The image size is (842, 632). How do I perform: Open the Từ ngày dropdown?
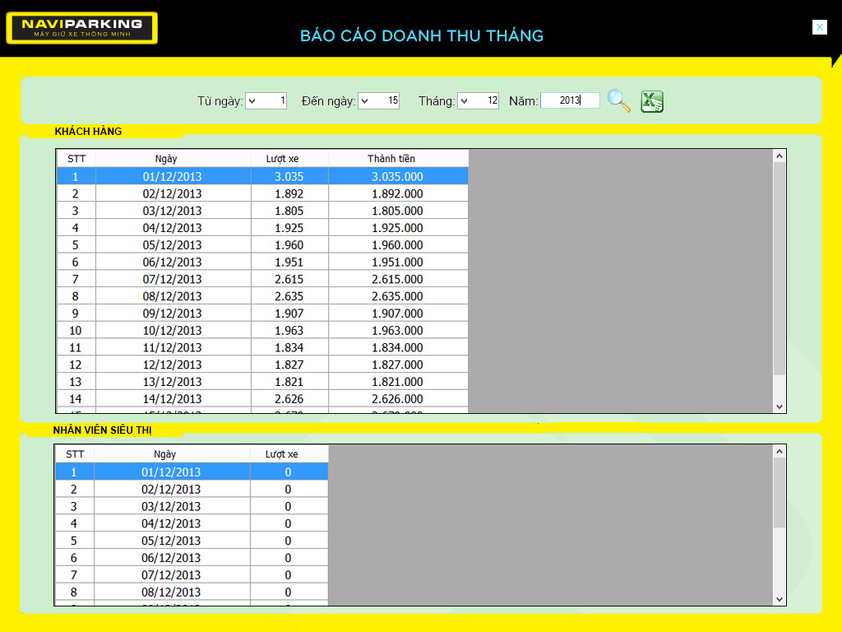[253, 101]
